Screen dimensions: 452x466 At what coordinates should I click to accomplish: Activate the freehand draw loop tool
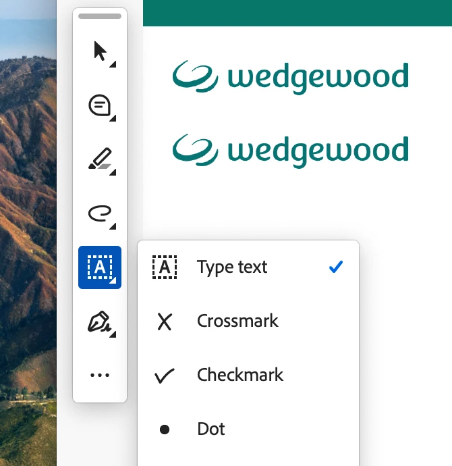coord(100,213)
